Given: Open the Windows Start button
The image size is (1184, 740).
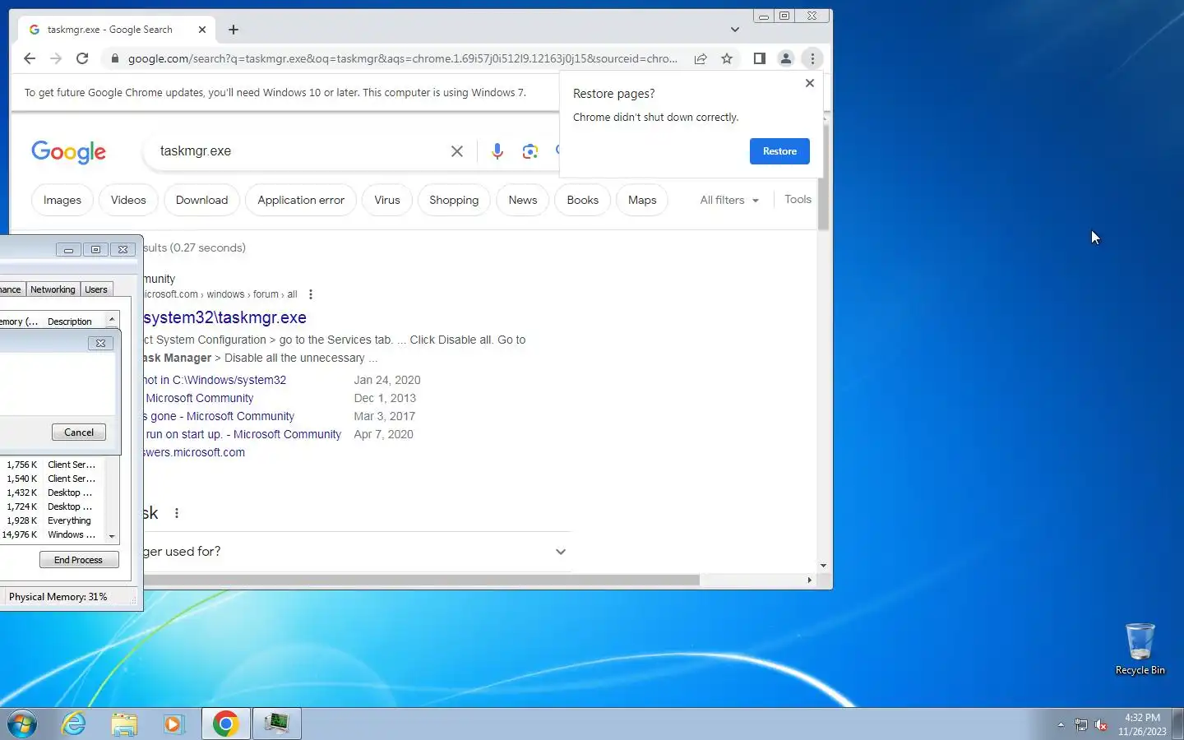Looking at the screenshot, I should pos(22,724).
